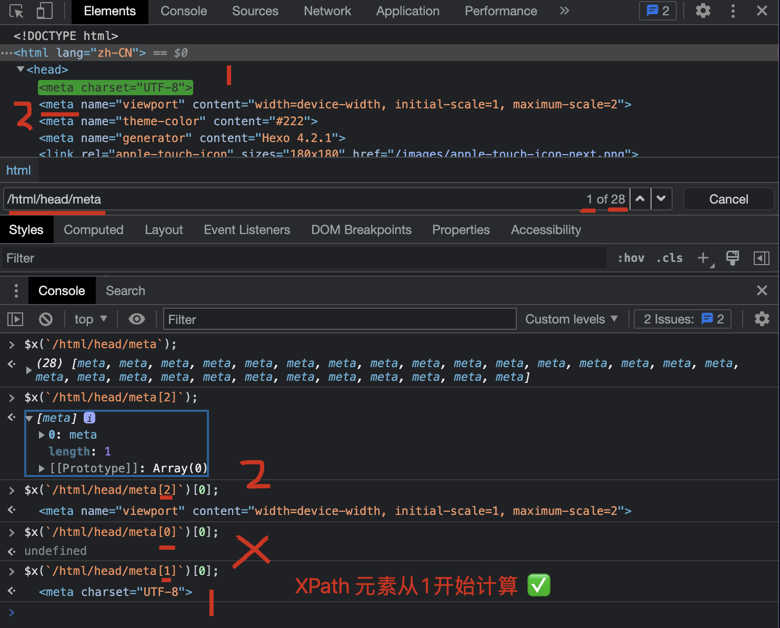Open console settings gear
This screenshot has width=780, height=628.
point(762,319)
